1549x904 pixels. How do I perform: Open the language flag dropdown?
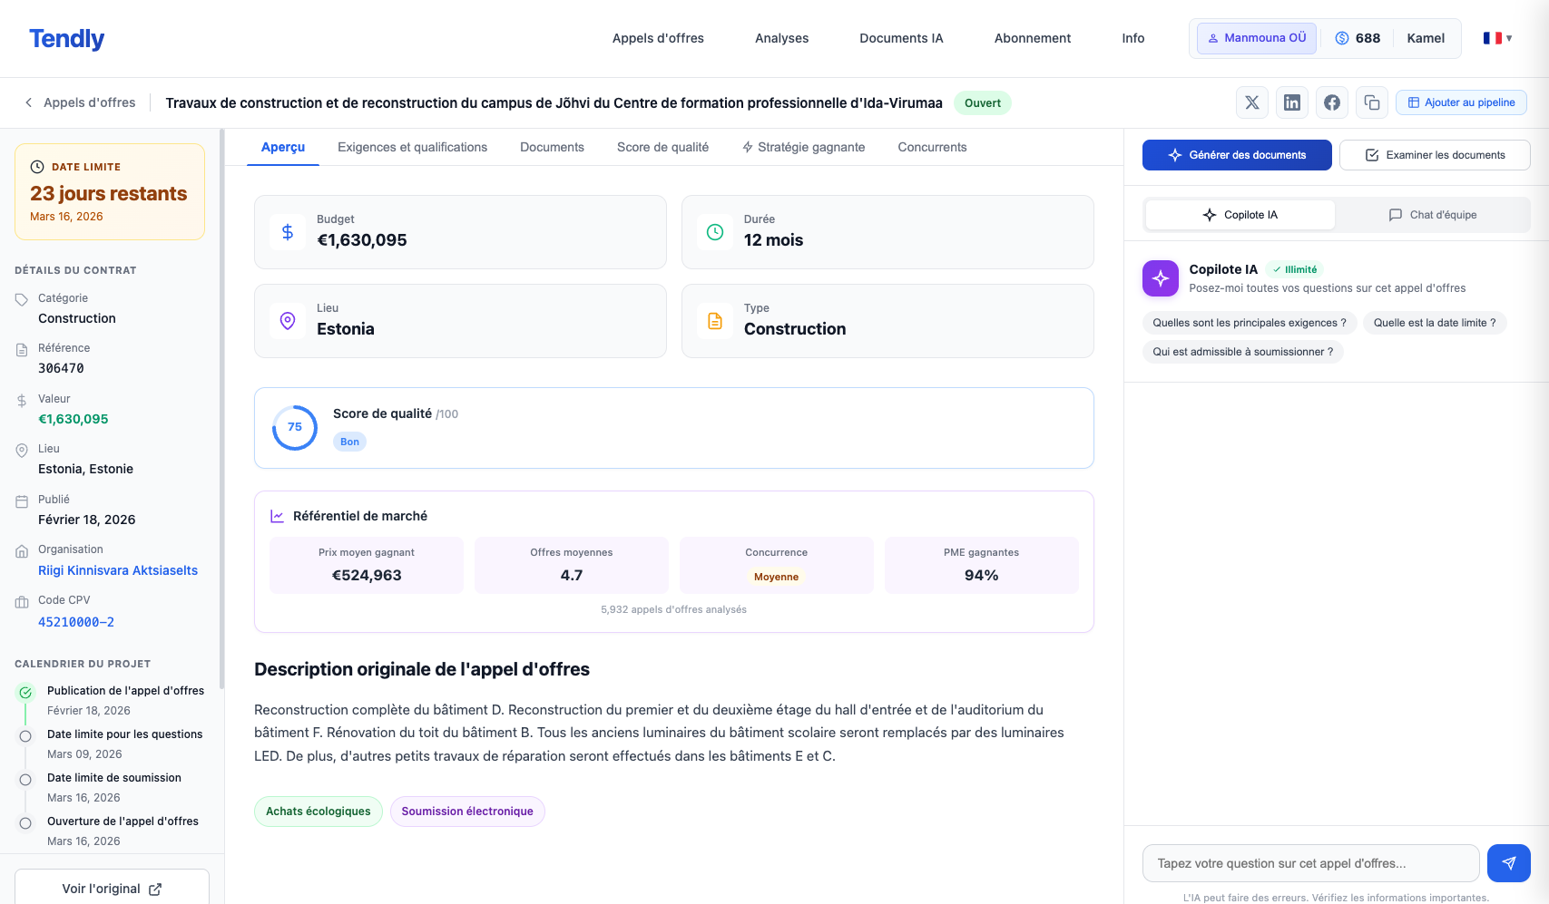[x=1495, y=38]
